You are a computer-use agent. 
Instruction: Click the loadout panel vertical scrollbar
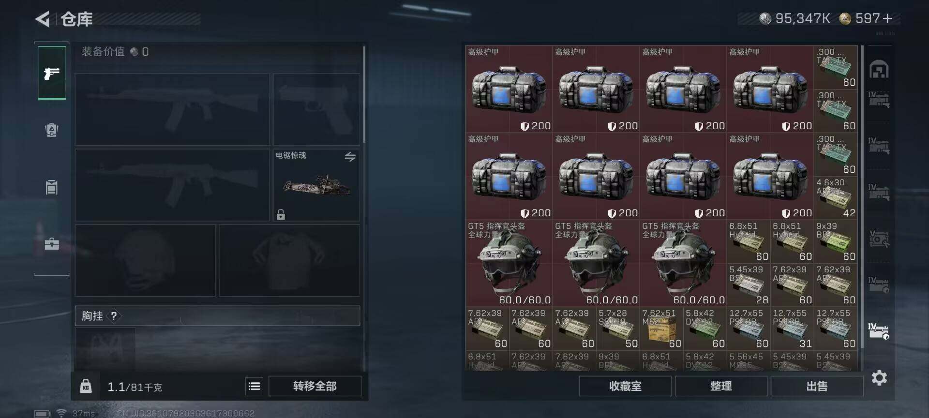(364, 94)
